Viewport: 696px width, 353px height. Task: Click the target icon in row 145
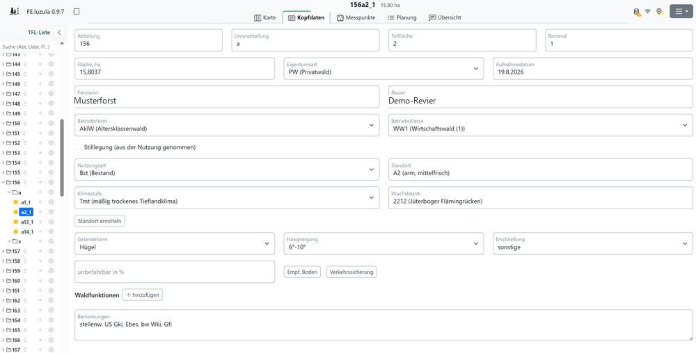tap(51, 74)
